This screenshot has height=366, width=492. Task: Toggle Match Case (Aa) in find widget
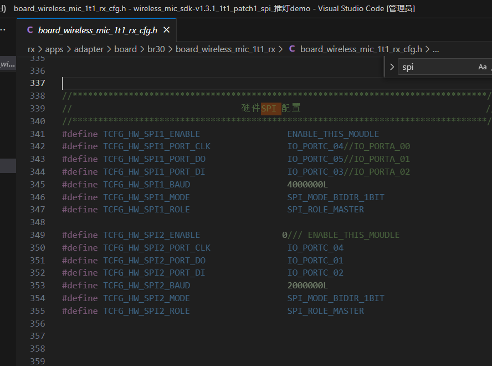point(482,67)
